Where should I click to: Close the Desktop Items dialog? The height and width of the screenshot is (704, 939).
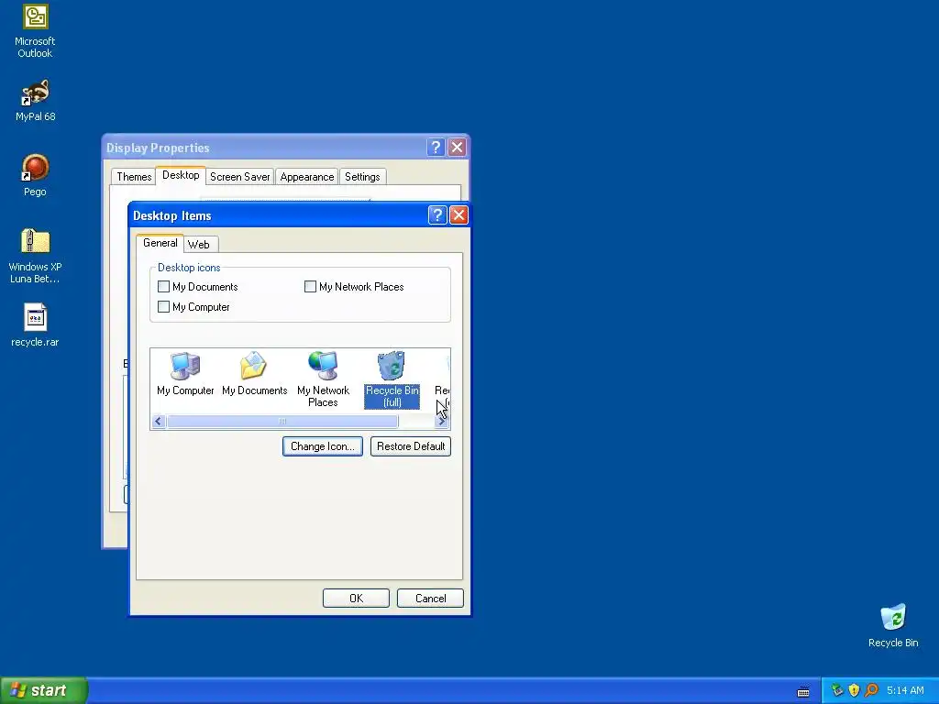[x=458, y=214]
